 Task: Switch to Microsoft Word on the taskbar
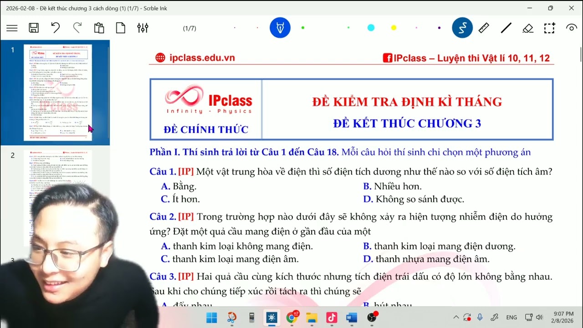(x=352, y=317)
